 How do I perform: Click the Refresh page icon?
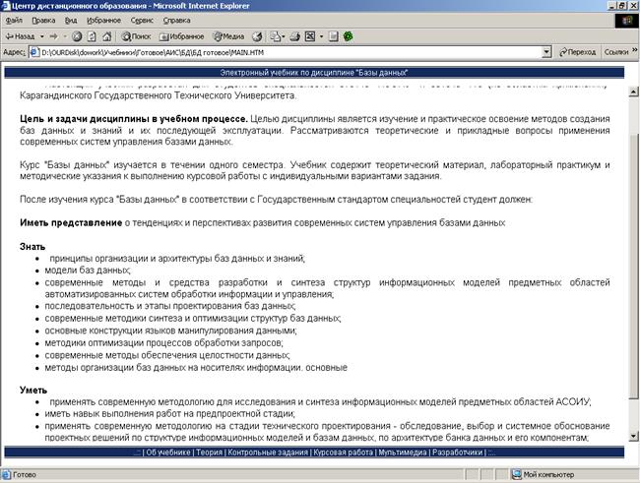click(103, 35)
